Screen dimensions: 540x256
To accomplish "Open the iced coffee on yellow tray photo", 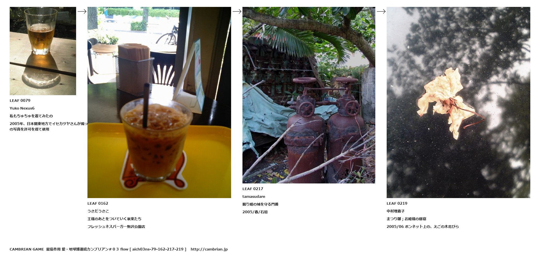I will (x=159, y=102).
